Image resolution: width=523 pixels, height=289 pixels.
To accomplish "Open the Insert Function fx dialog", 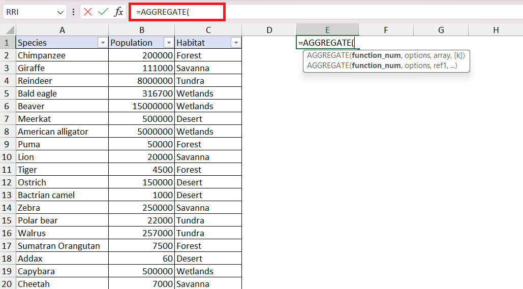I will coord(118,12).
